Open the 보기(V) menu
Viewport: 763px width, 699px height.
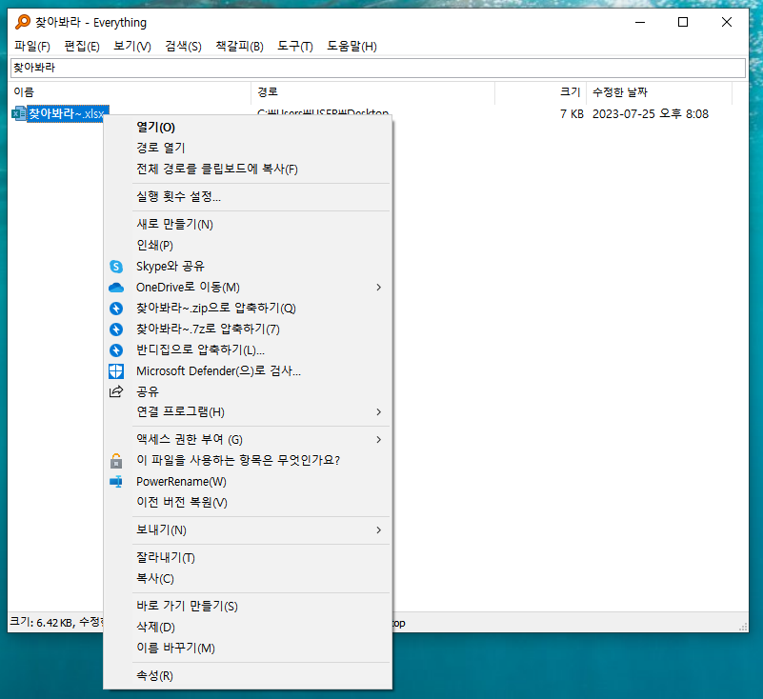point(131,47)
